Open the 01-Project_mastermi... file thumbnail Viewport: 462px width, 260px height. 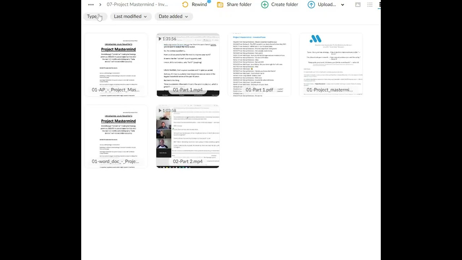pos(331,65)
